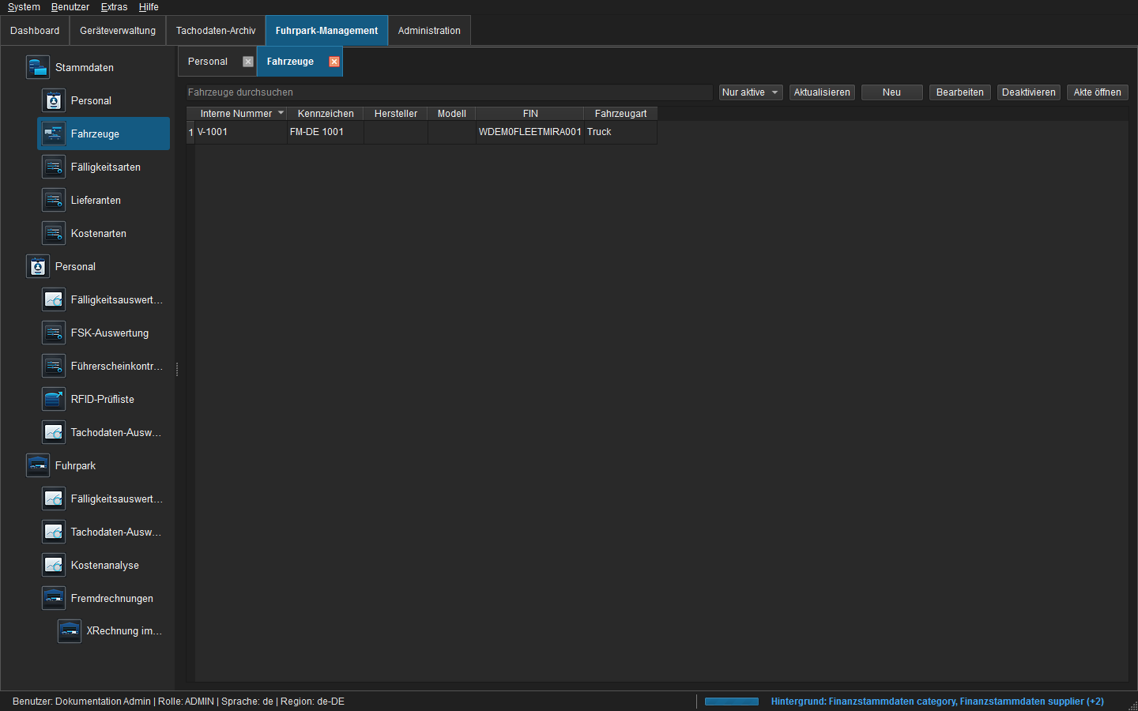This screenshot has height=711, width=1138.
Task: Click the background task progress bar
Action: 732,702
